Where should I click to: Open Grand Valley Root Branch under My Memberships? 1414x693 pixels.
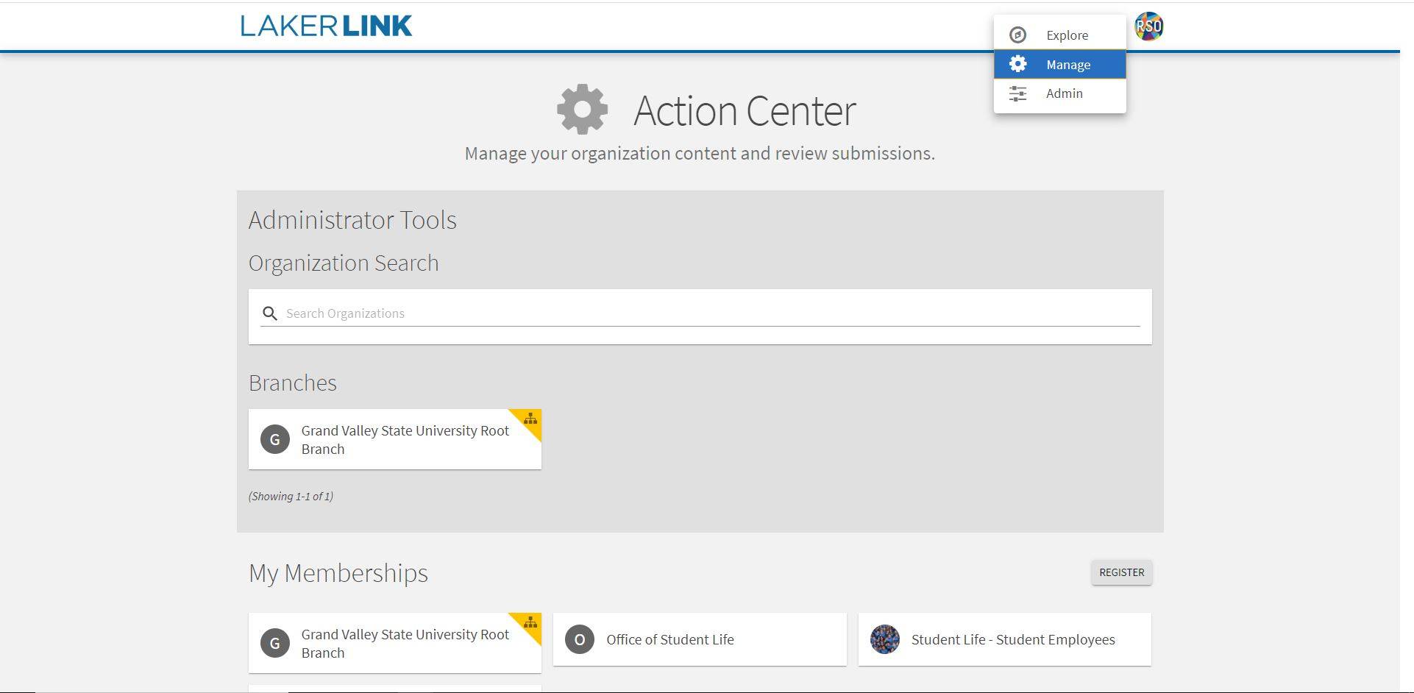coord(405,644)
